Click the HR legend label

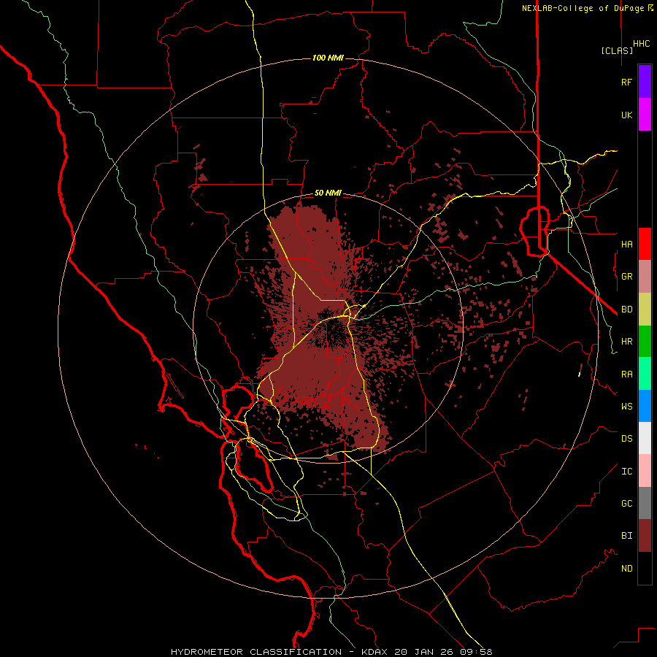626,342
